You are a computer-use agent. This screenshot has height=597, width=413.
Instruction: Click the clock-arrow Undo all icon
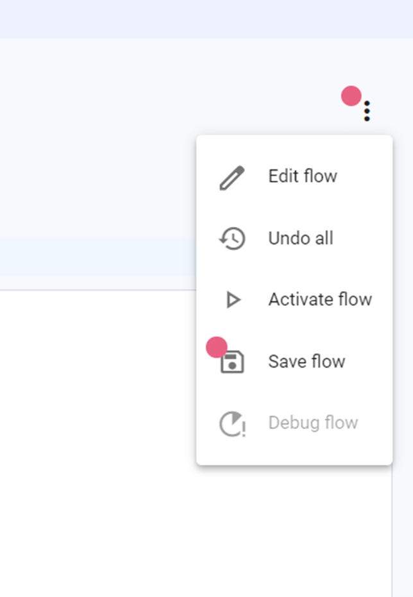click(232, 238)
